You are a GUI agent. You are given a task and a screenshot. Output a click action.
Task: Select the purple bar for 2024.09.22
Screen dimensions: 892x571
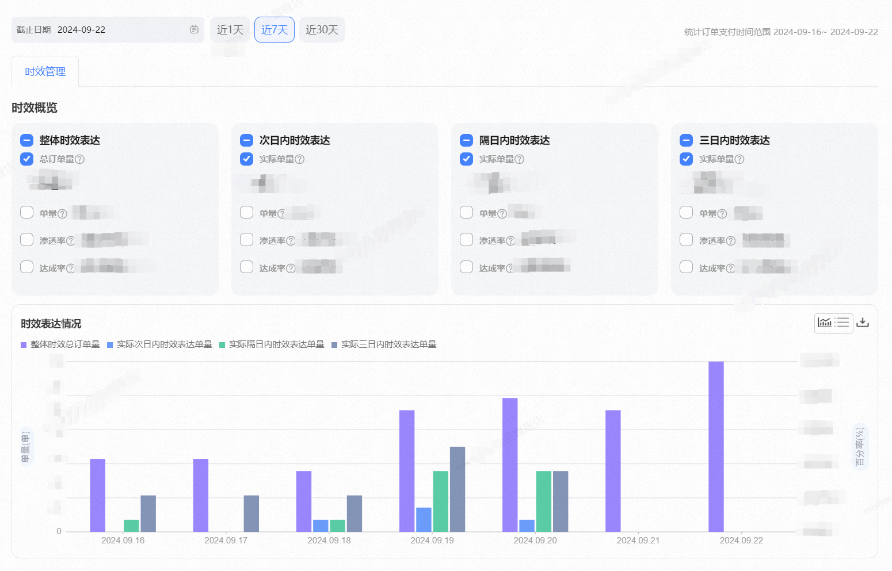[716, 447]
